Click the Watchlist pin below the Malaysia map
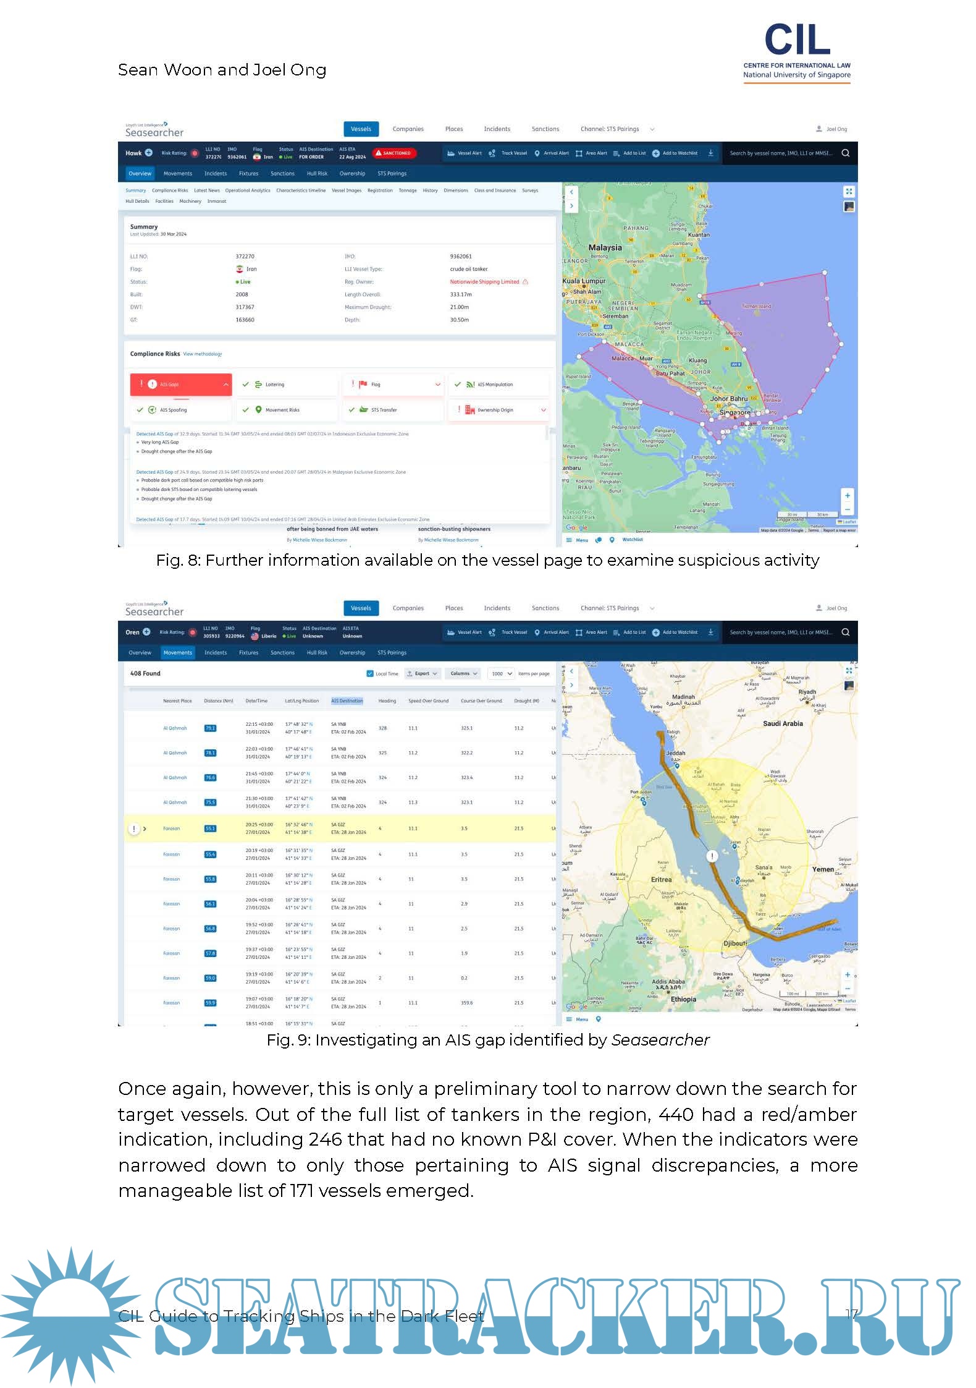976x1388 pixels. (x=612, y=540)
